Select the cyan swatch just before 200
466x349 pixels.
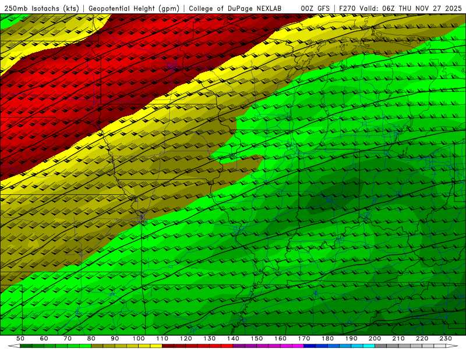pos(369,346)
